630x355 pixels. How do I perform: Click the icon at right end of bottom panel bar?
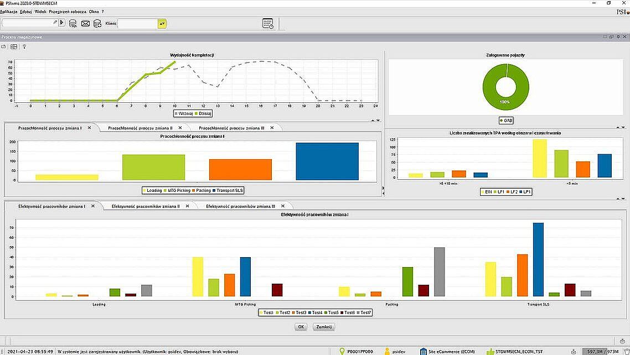pyautogui.click(x=622, y=341)
